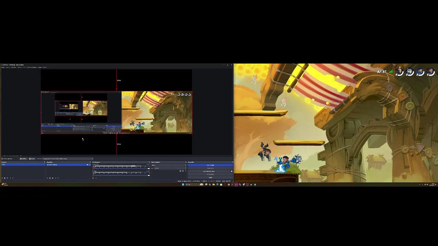Click the remove source icon in Sources dock
438x246 pixels.
click(x=50, y=178)
